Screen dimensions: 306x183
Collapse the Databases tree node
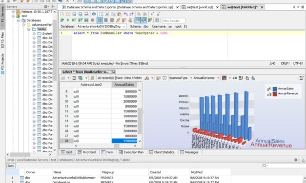[x=19, y=20]
